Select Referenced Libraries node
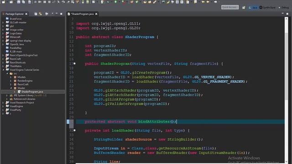The height and width of the screenshot is (164, 292). click(x=24, y=99)
